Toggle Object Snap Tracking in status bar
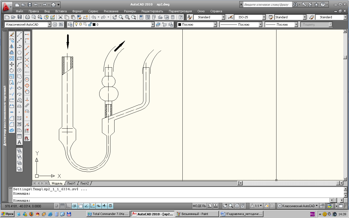The image size is (349, 218). [86, 206]
